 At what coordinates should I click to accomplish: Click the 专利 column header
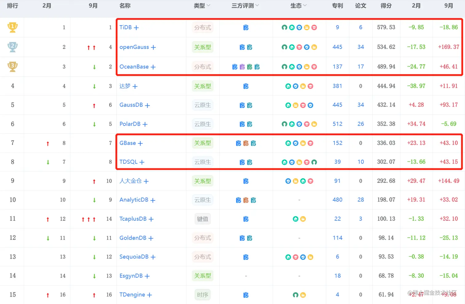click(337, 6)
